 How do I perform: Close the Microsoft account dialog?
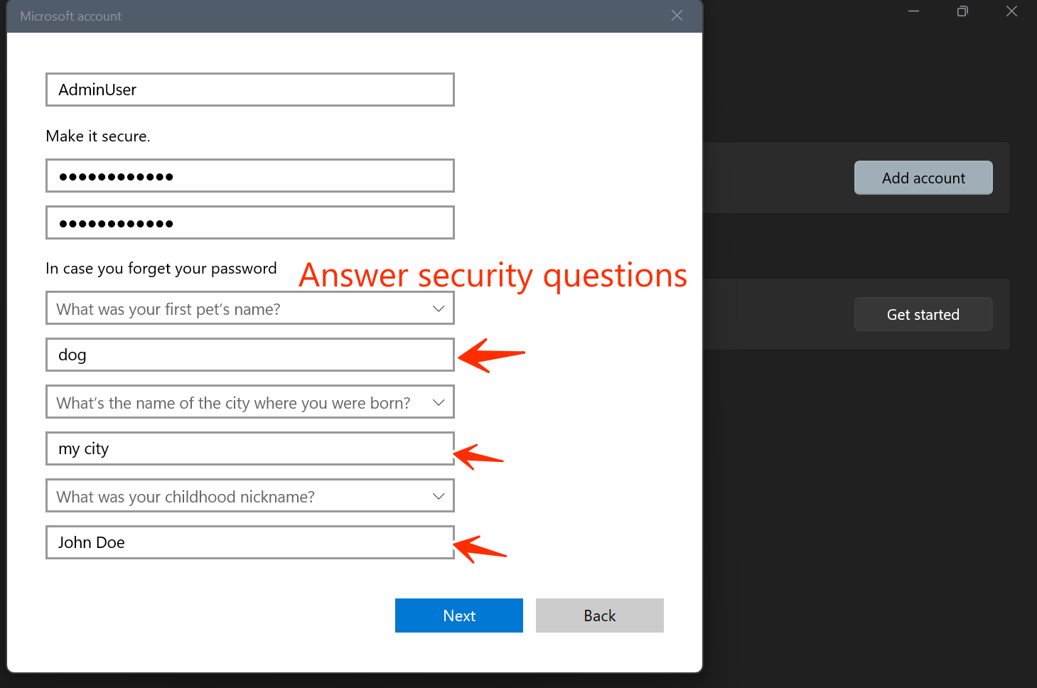tap(677, 16)
